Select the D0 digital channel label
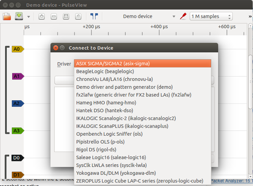Viewport: 253px width, 186px height. click(18, 158)
